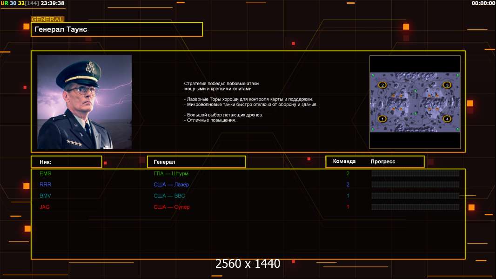Select player nickname BMV
Screen dimensions: 496x279
[x=45, y=196]
